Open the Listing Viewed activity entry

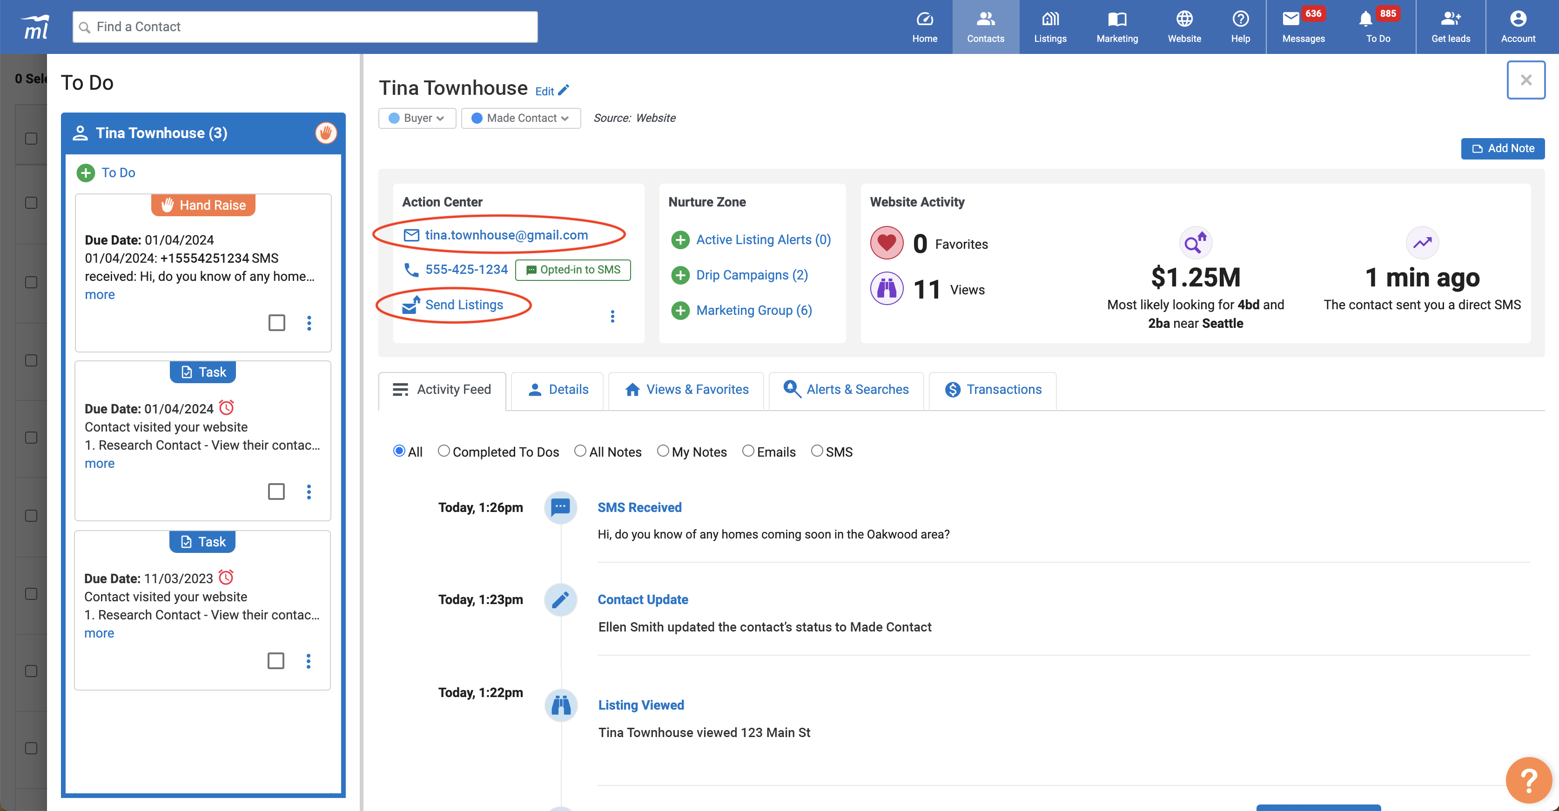pyautogui.click(x=641, y=705)
